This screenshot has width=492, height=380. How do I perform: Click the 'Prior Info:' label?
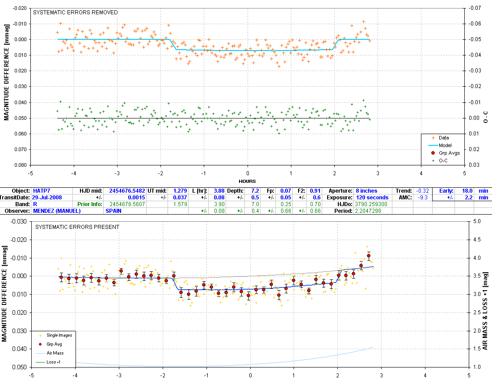90,204
